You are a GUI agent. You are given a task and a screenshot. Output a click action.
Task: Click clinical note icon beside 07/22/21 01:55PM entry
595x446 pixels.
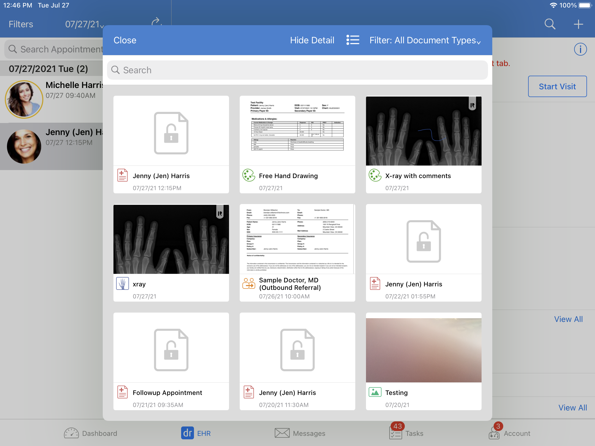click(x=375, y=283)
